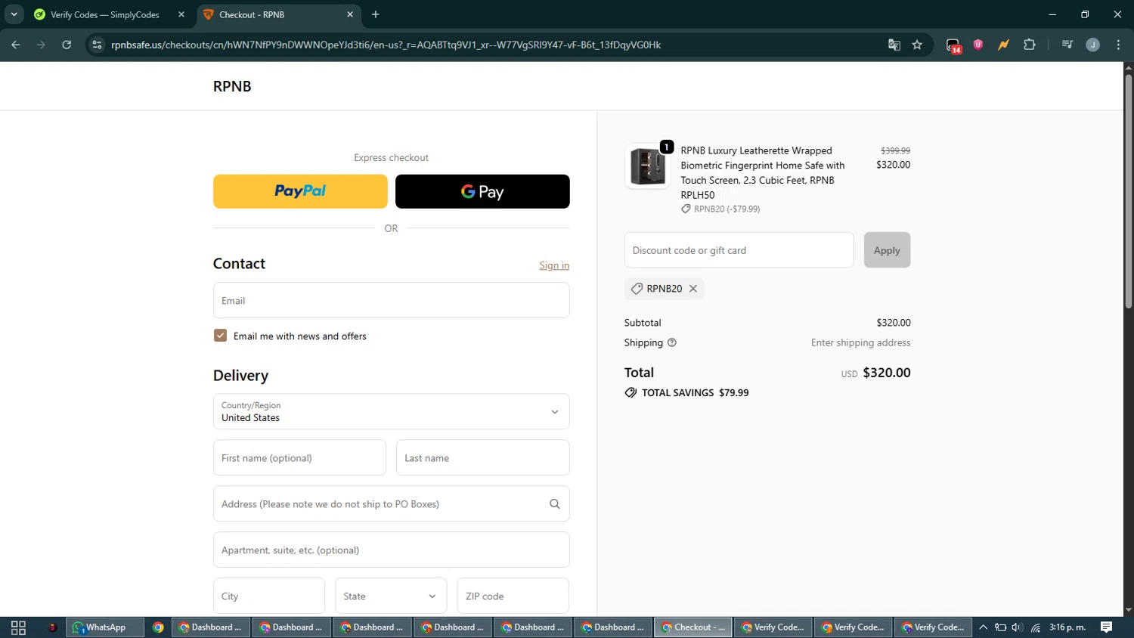
Task: Click the Apartment, suite field
Action: point(392,550)
